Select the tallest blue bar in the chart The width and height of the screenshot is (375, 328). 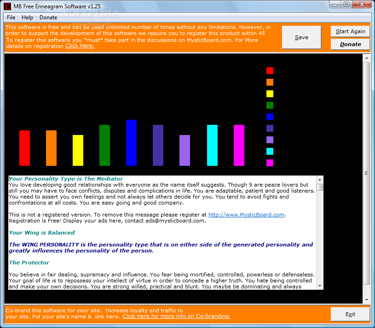(131, 143)
